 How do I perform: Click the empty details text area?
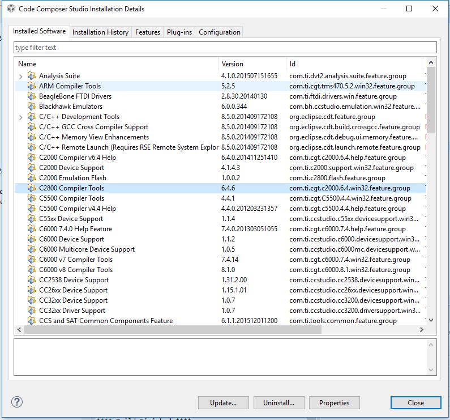221,357
